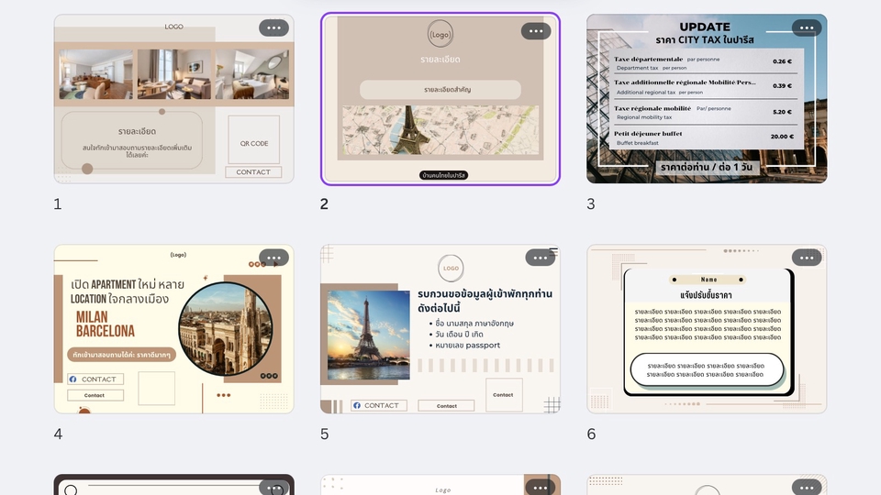Viewport: 881px width, 495px height.
Task: Select page 2 with Eiffel Tower map
Action: [440, 99]
